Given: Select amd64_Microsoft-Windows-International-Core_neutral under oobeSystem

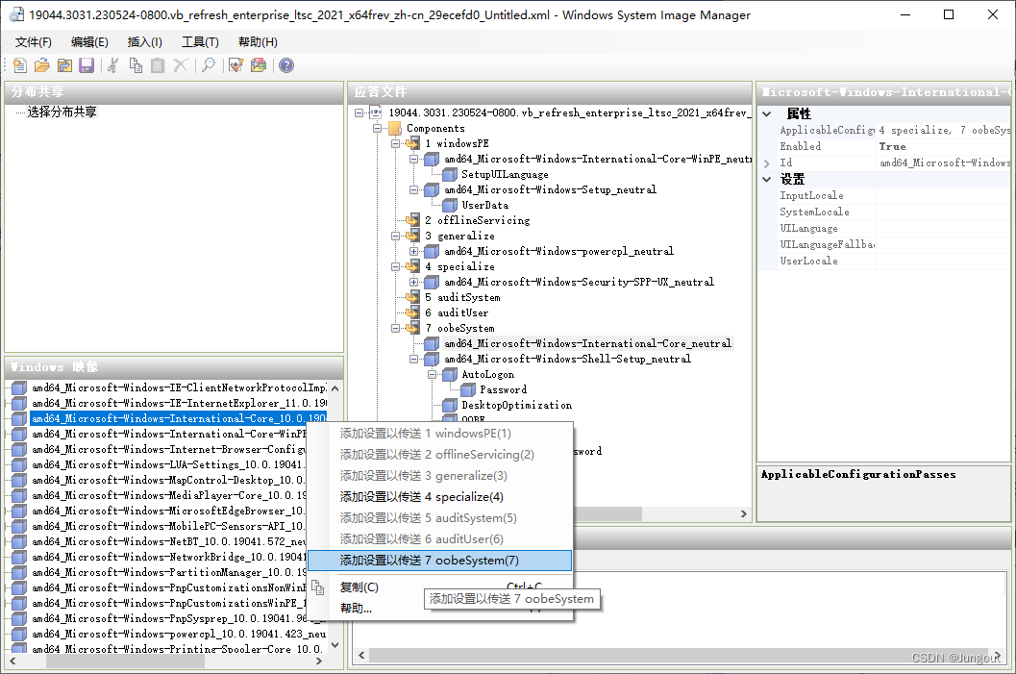Looking at the screenshot, I should [x=587, y=343].
